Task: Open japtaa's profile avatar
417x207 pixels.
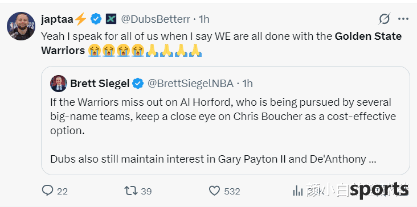Action: (21, 26)
